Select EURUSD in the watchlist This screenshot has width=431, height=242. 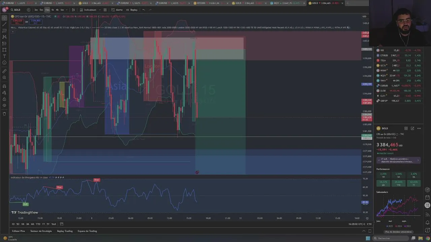click(398, 86)
